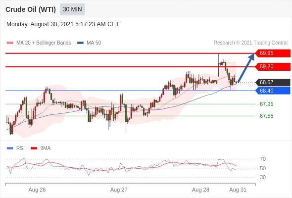Click the 30 MIN timeframe badge
Screen dimensions: 292x198
(72, 9)
